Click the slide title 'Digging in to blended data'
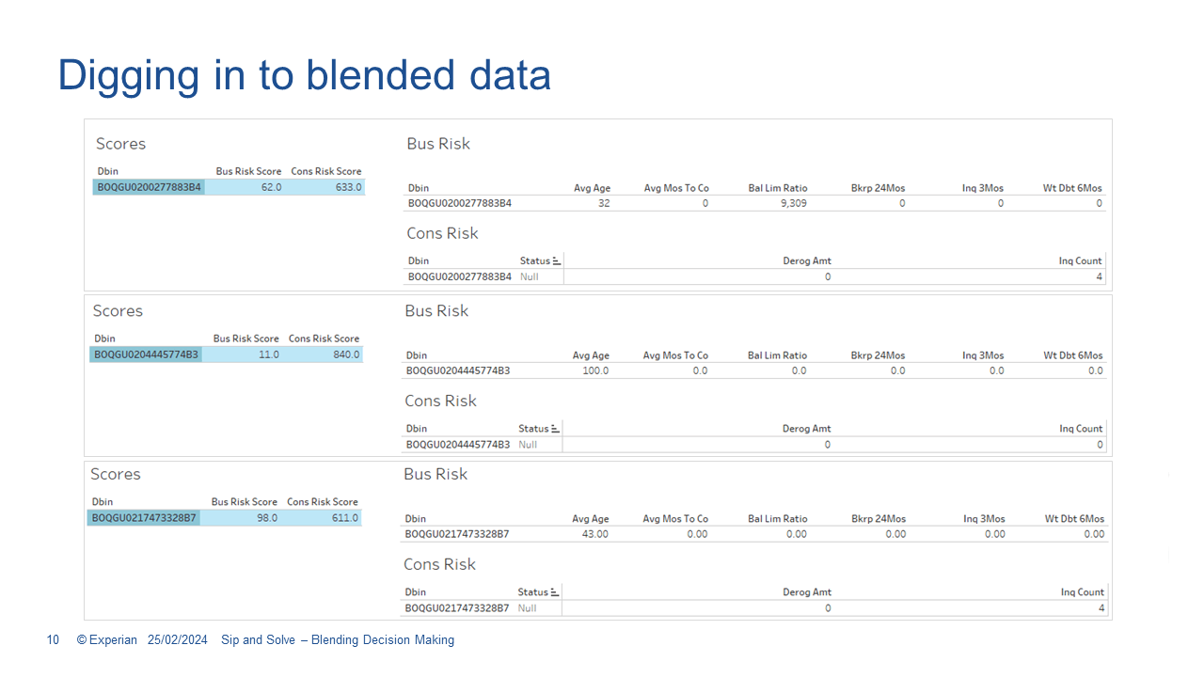 coord(304,75)
